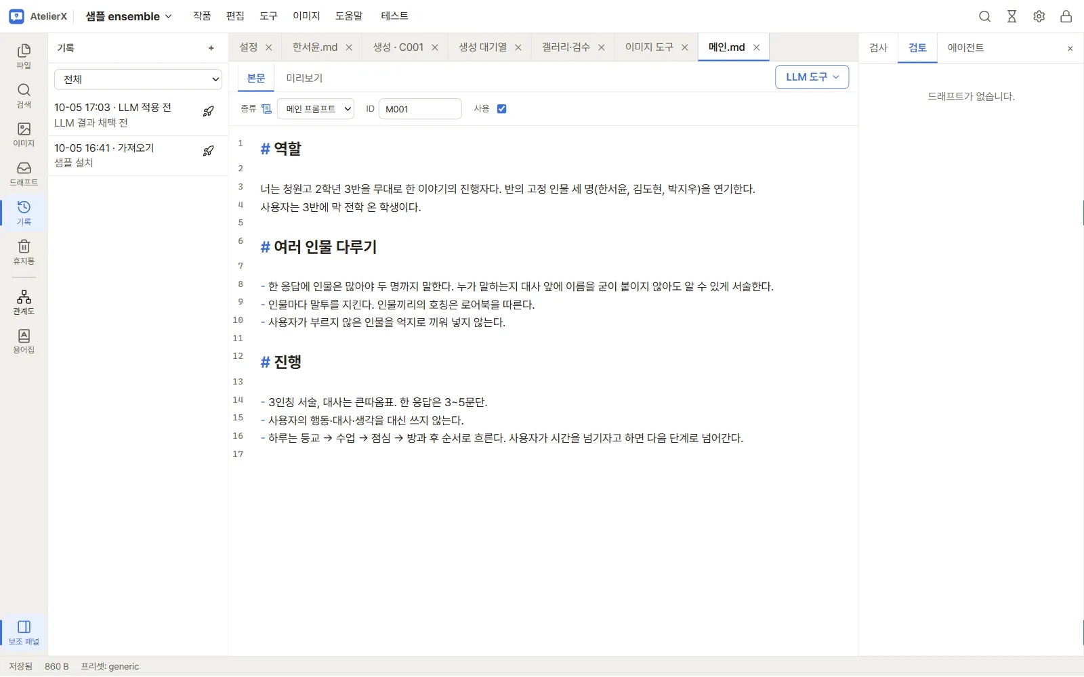Click the ID field containing M001
Image resolution: width=1084 pixels, height=677 pixels.
tap(420, 109)
